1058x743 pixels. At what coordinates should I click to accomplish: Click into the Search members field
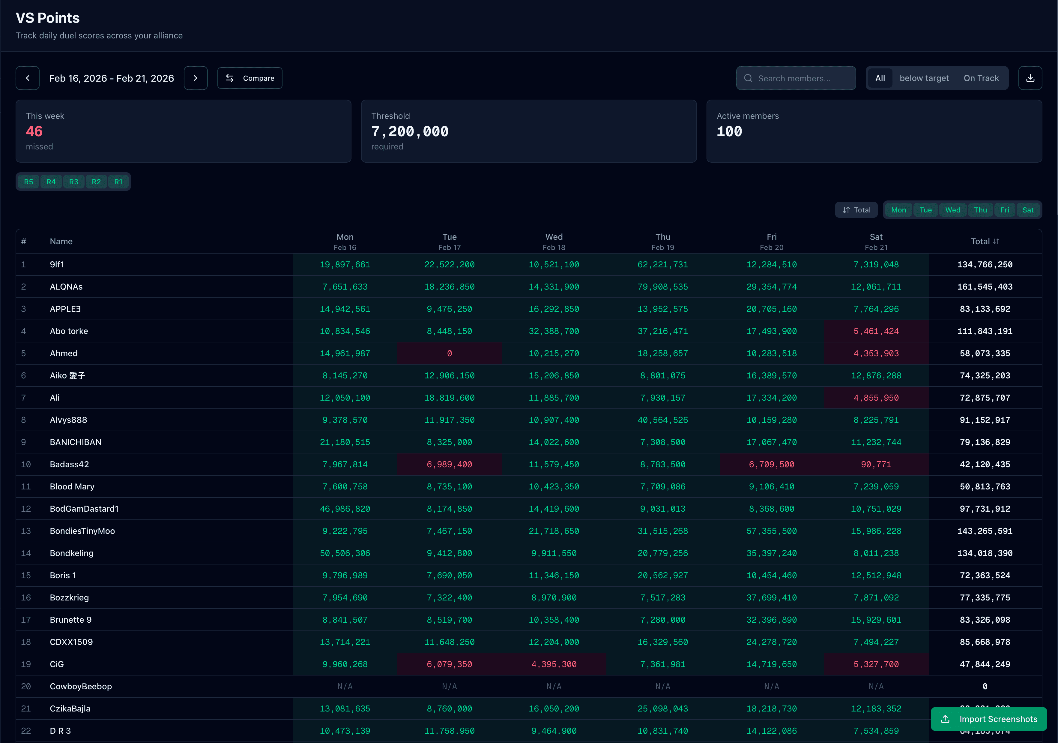click(x=802, y=78)
